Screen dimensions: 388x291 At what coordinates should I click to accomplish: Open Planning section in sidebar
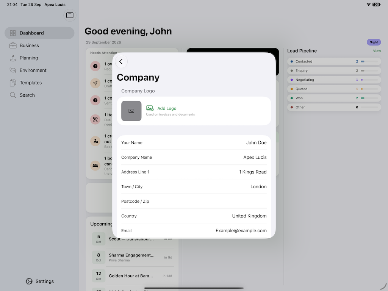[39, 58]
